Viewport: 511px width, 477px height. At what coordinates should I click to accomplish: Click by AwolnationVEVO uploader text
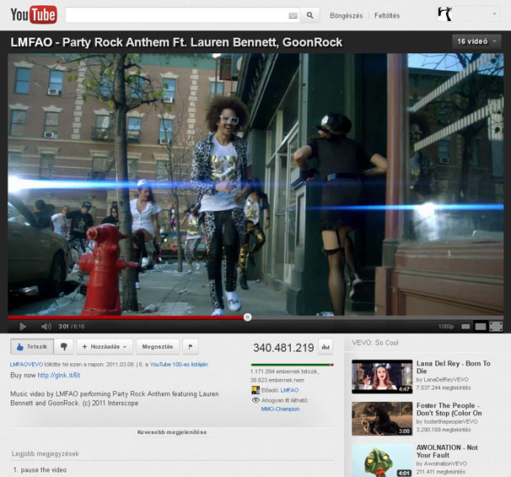click(x=442, y=463)
